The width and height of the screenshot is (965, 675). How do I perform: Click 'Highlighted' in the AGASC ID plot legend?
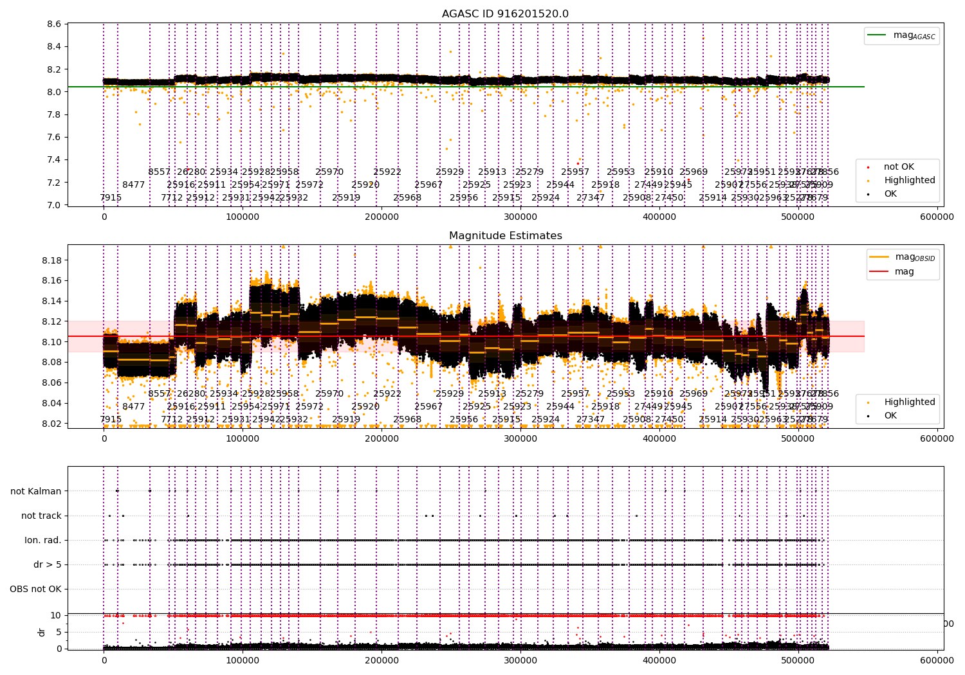910,181
